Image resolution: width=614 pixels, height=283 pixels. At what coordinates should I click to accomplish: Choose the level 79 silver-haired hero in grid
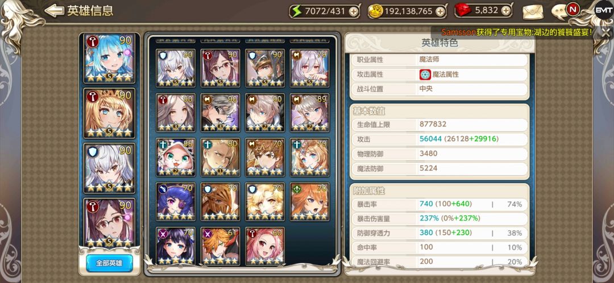309,68
